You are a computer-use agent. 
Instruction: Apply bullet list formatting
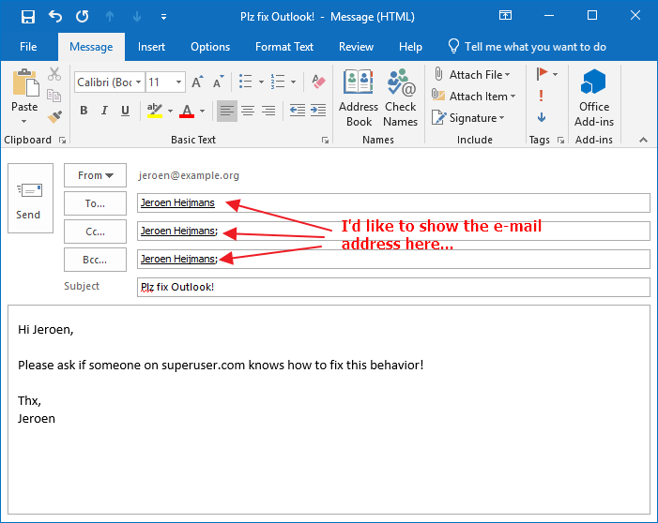(246, 82)
